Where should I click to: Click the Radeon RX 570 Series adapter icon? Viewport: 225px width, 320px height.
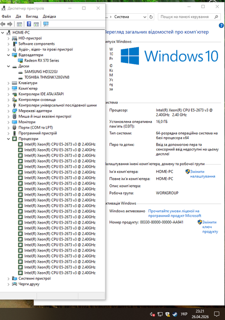pos(20,60)
